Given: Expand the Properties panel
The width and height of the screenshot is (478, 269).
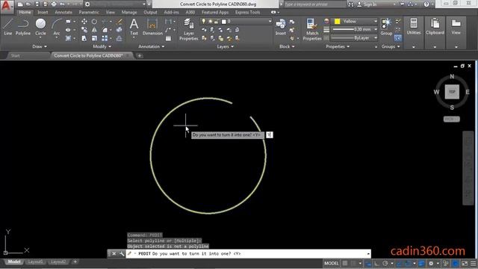Looking at the screenshot, I should pyautogui.click(x=338, y=46).
